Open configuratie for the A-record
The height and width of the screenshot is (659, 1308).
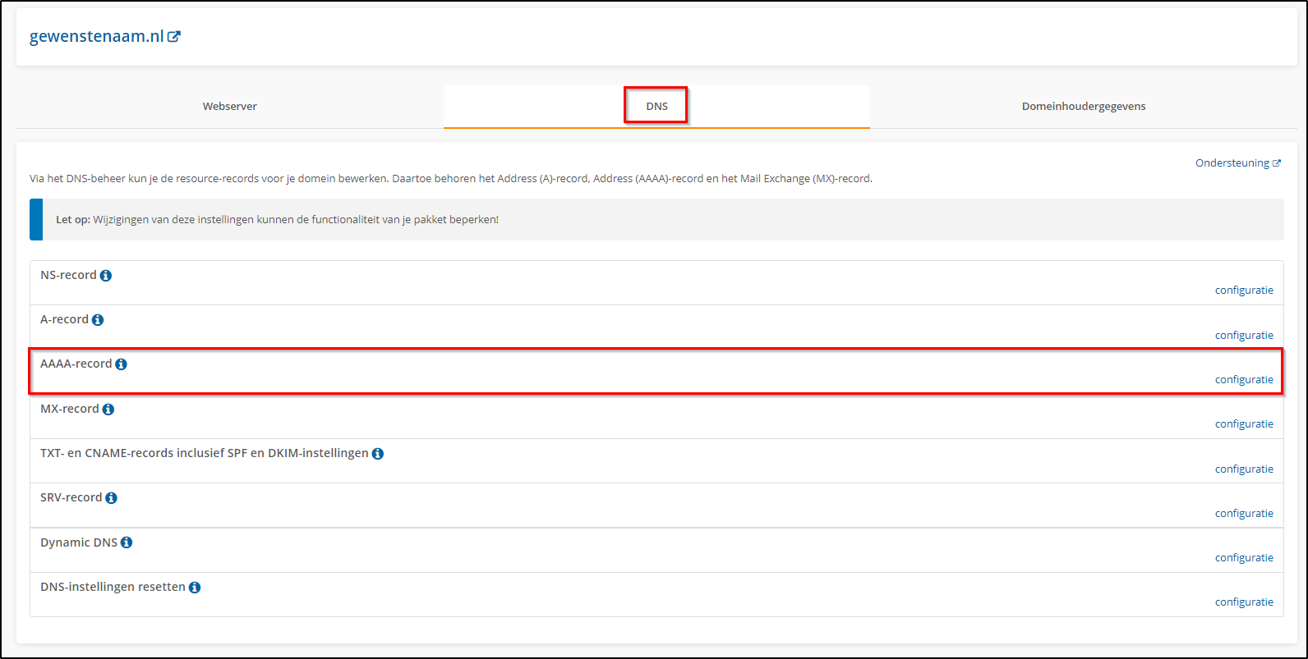1244,335
